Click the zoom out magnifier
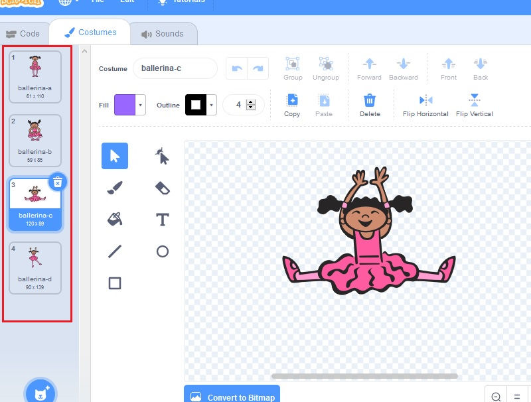The width and height of the screenshot is (531, 402). (x=496, y=396)
